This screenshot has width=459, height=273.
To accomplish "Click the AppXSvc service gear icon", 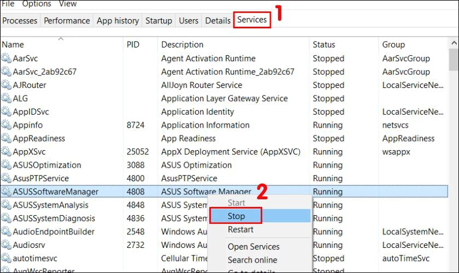I will 6,152.
